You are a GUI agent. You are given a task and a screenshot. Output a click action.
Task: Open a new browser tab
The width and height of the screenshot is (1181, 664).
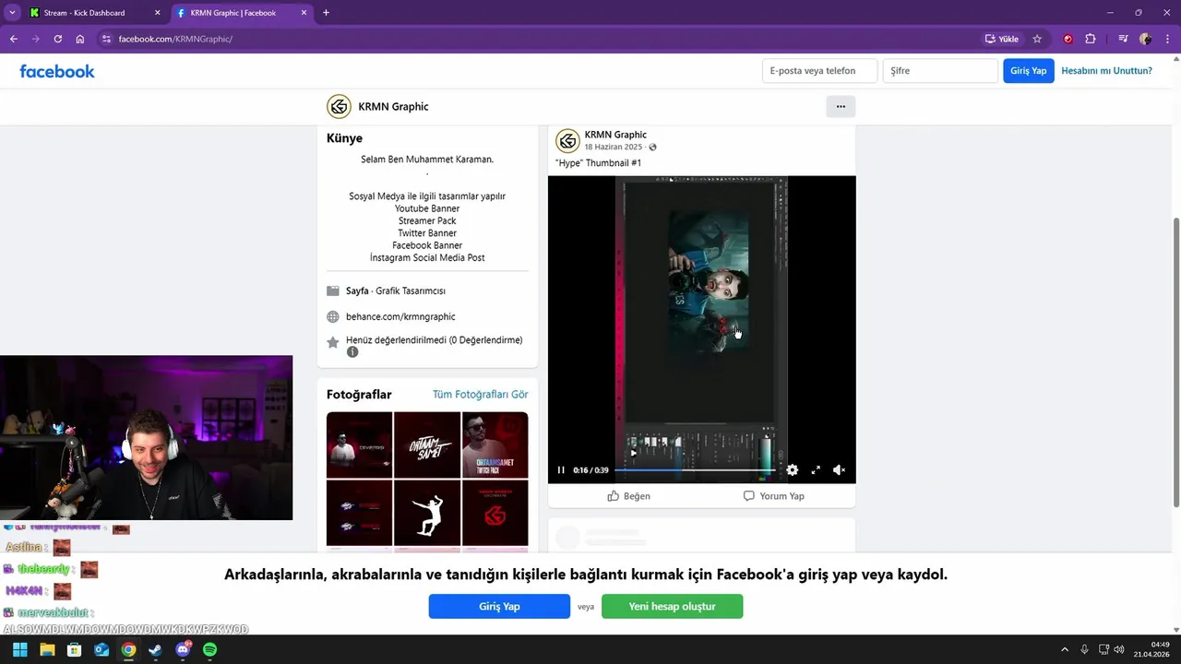326,13
